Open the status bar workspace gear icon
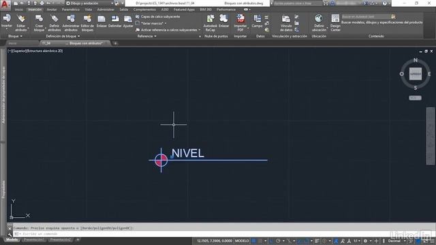This screenshot has width=436, height=245. tap(365, 241)
